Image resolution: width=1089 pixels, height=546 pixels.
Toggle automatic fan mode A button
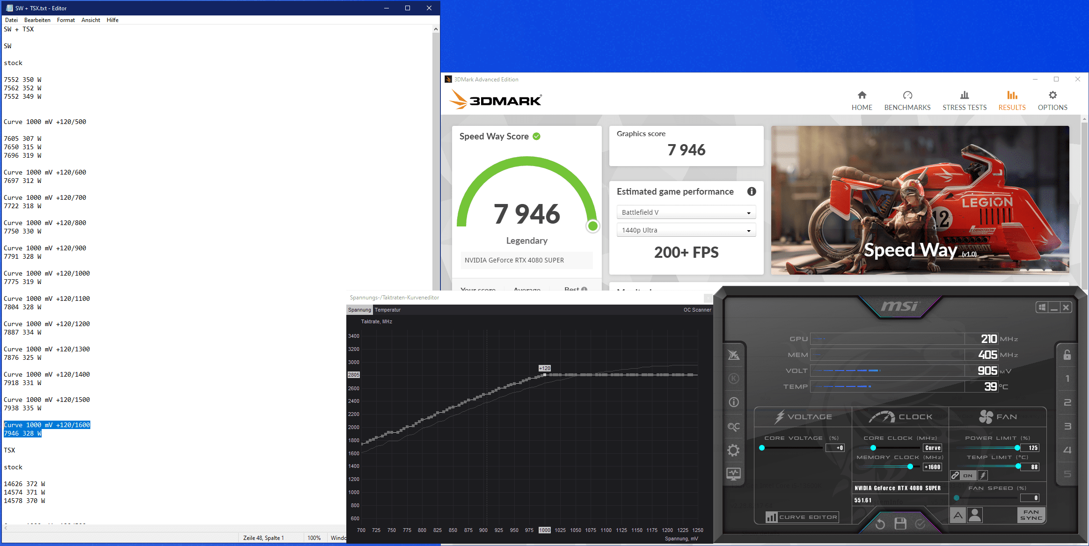(958, 516)
